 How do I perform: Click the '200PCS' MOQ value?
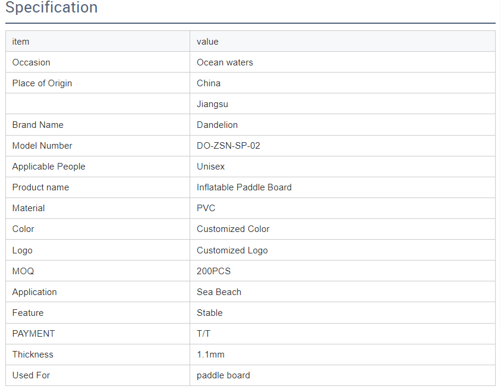click(x=213, y=271)
